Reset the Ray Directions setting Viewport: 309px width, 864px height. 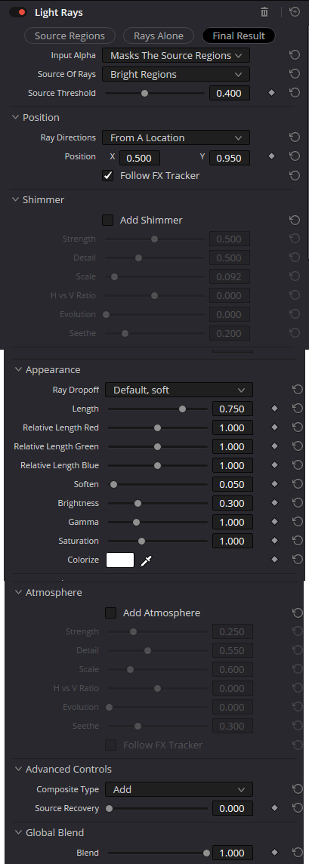295,137
